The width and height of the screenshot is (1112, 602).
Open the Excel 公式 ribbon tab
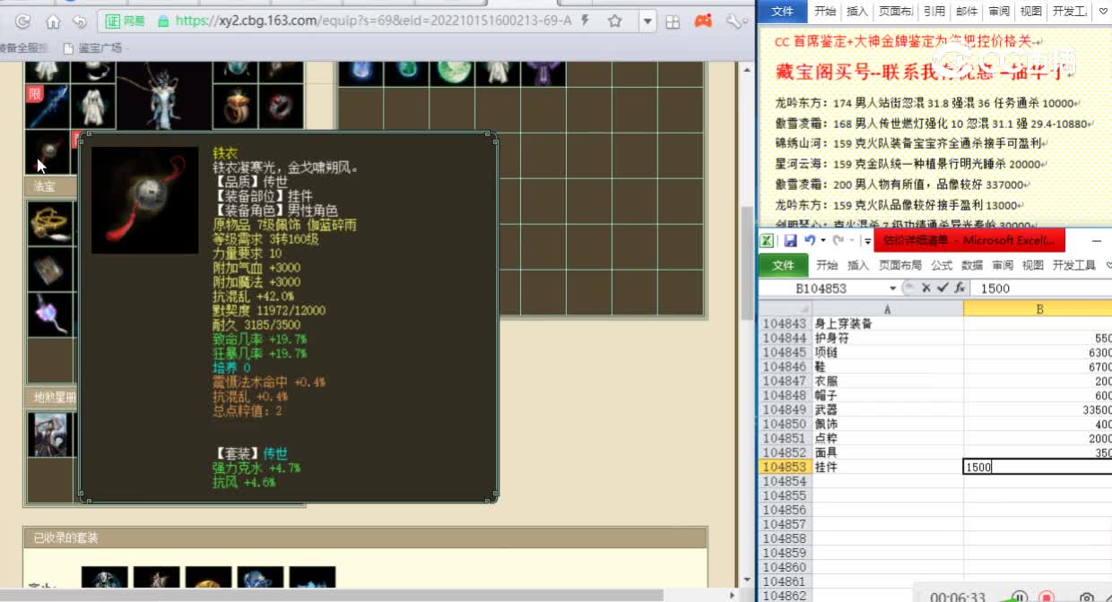942,265
